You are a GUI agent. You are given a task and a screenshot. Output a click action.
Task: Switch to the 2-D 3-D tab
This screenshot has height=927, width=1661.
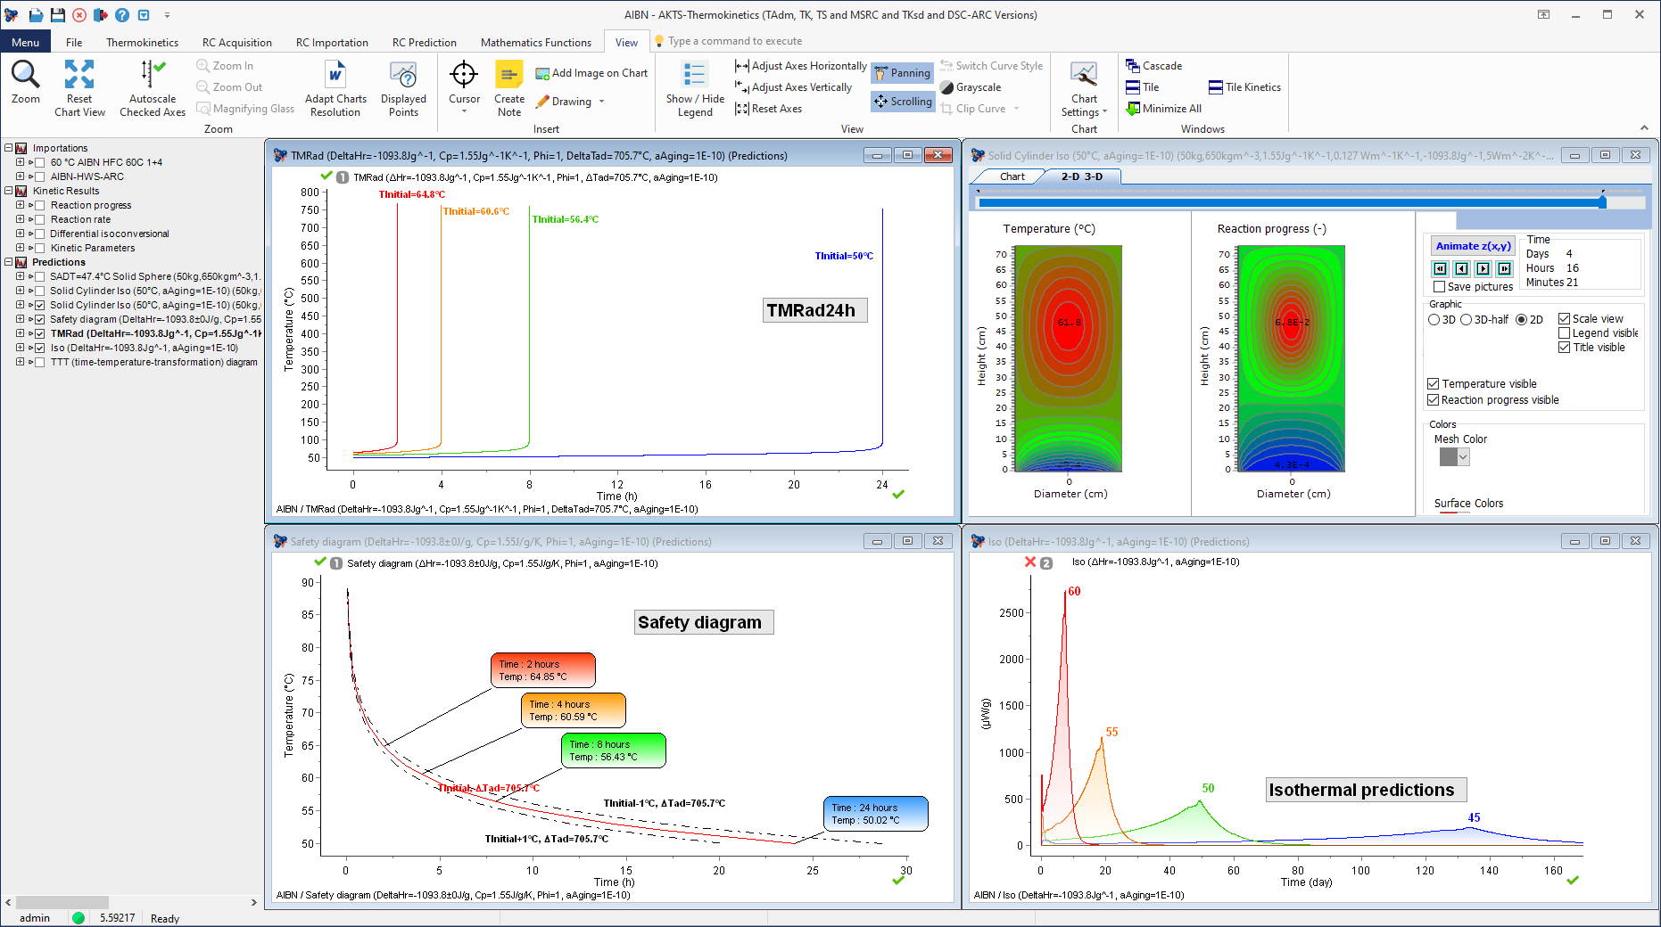(1081, 176)
